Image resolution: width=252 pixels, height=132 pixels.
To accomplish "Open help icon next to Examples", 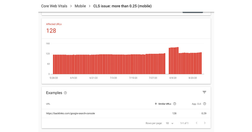I will tap(65, 93).
